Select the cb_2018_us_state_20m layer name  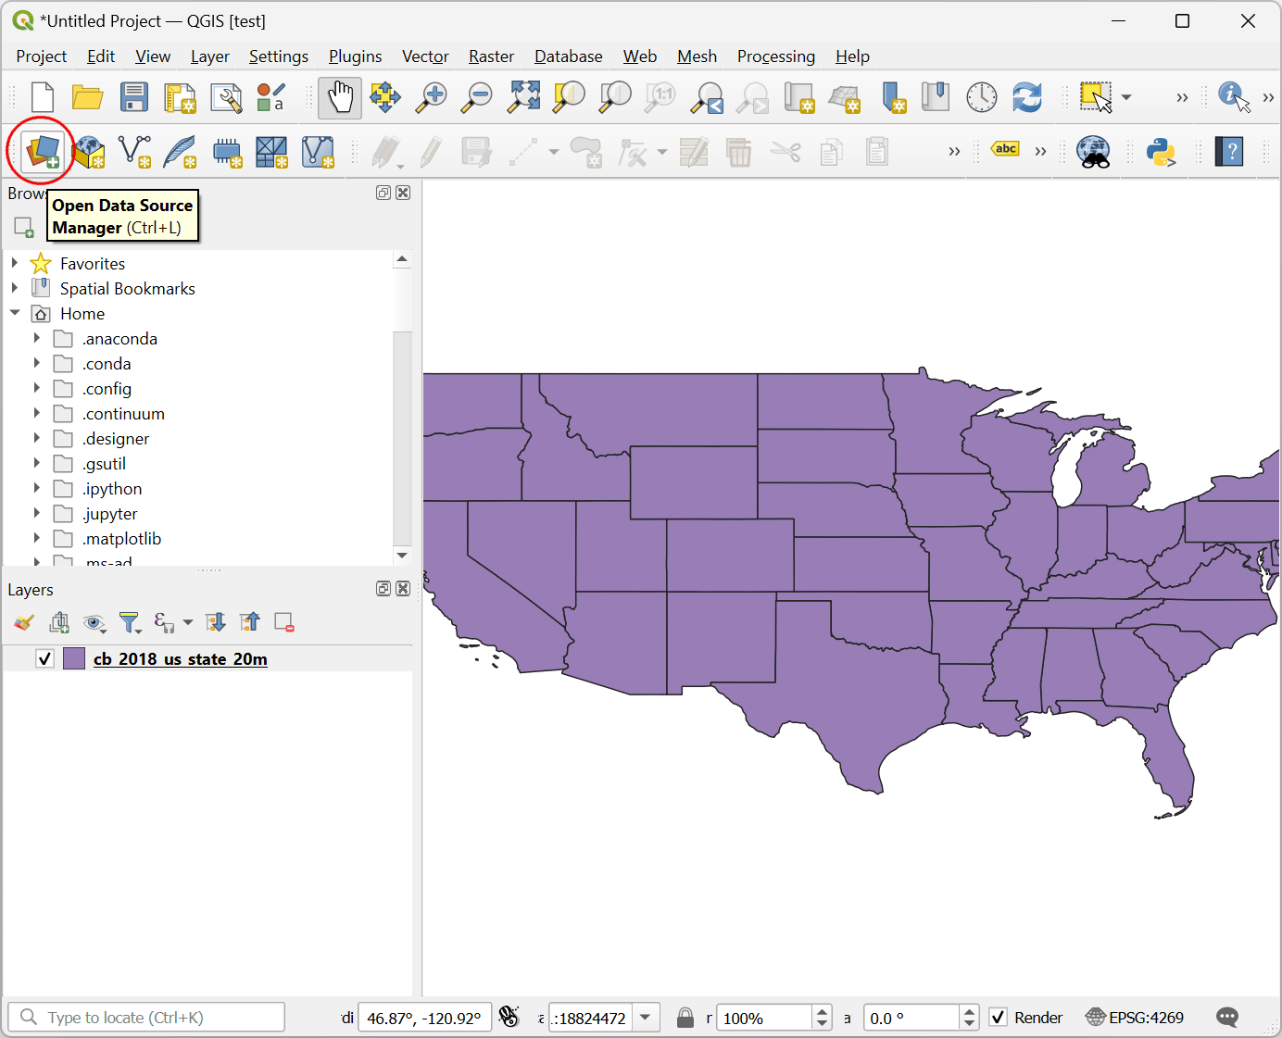pos(180,658)
